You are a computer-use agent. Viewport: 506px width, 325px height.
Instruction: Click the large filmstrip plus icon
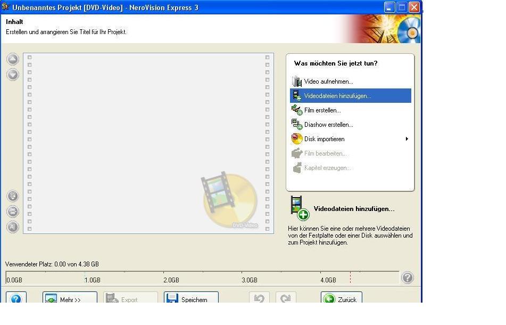300,208
